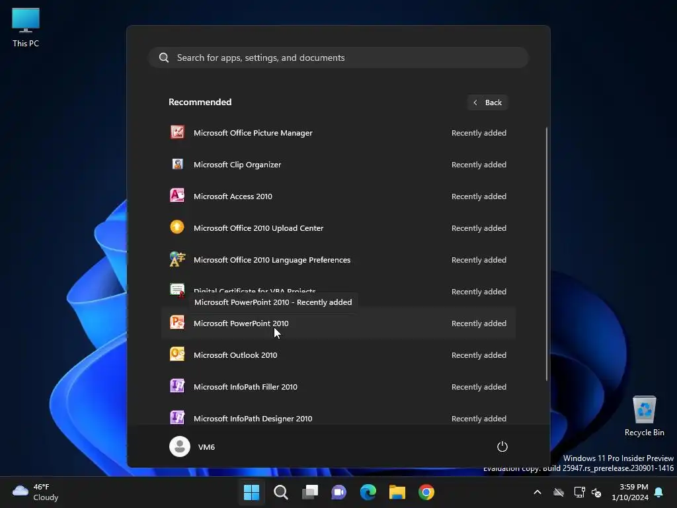Click the muted volume tray icon

pyautogui.click(x=596, y=492)
